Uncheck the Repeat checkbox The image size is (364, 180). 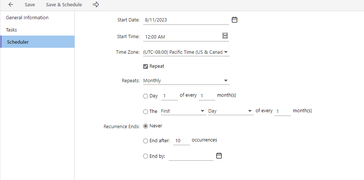pyautogui.click(x=145, y=67)
